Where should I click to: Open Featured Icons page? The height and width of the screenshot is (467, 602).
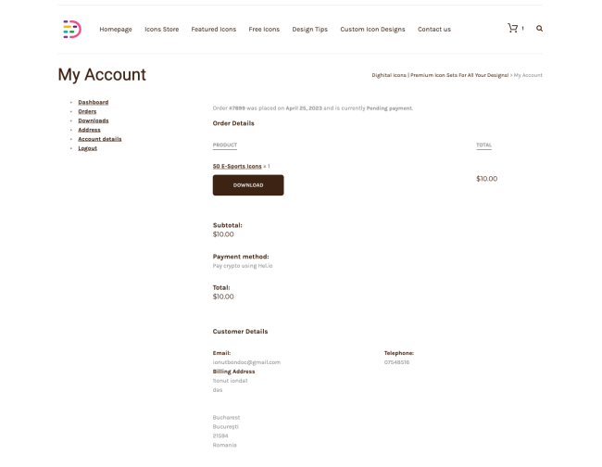(213, 30)
